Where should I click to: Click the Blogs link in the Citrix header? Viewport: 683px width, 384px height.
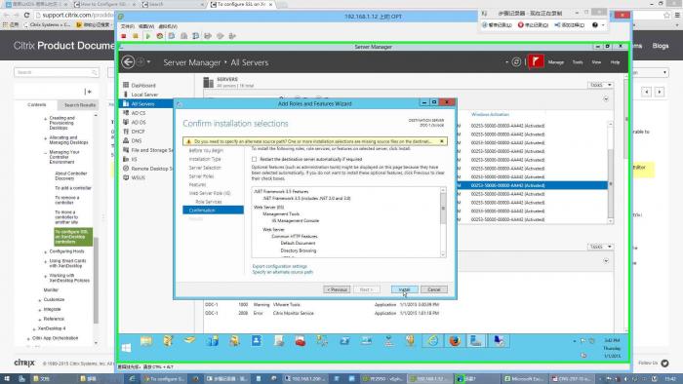661,46
